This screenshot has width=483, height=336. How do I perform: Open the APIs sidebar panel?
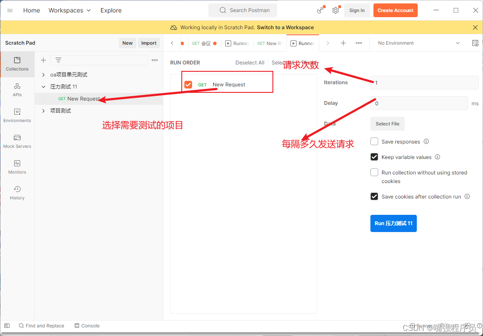pos(17,90)
